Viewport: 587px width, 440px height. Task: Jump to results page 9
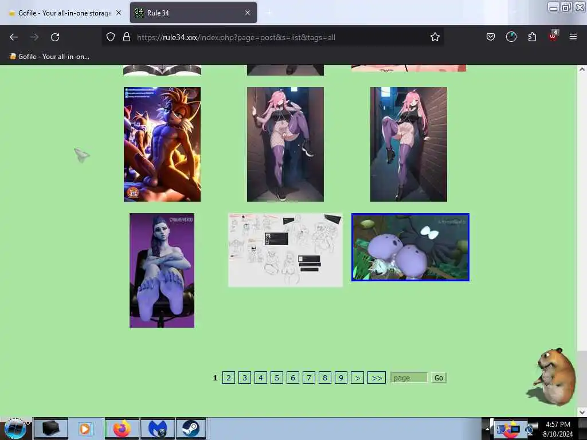pyautogui.click(x=341, y=378)
